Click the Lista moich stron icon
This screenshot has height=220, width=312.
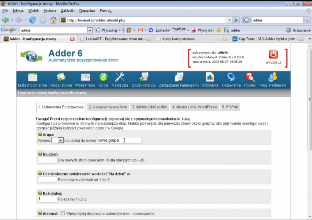(x=32, y=77)
